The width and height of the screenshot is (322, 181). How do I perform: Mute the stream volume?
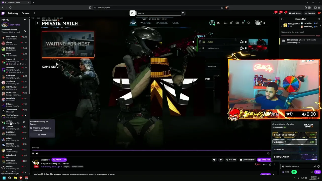[37, 154]
